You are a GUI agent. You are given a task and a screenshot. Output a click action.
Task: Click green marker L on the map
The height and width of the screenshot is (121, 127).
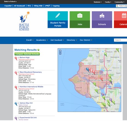tap(96, 91)
